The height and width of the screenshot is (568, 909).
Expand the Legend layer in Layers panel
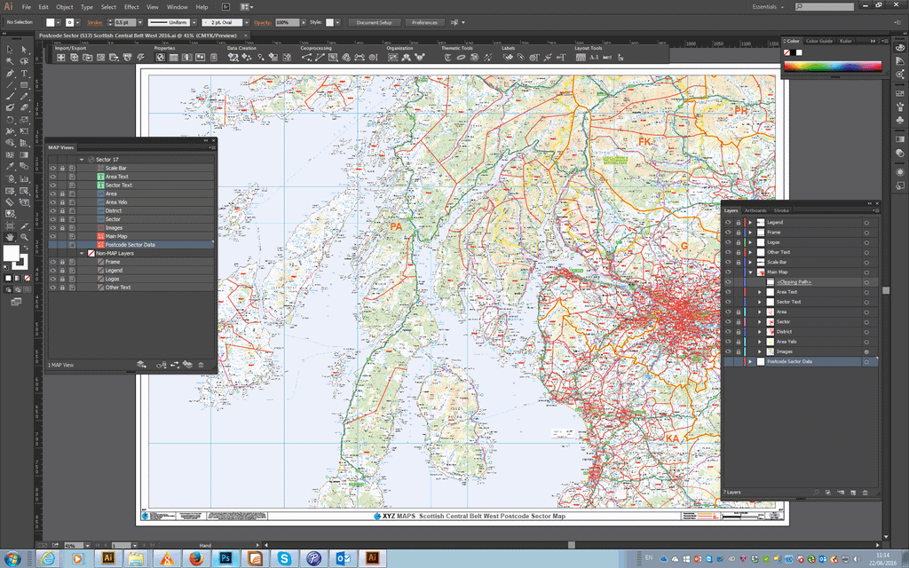pyautogui.click(x=750, y=223)
